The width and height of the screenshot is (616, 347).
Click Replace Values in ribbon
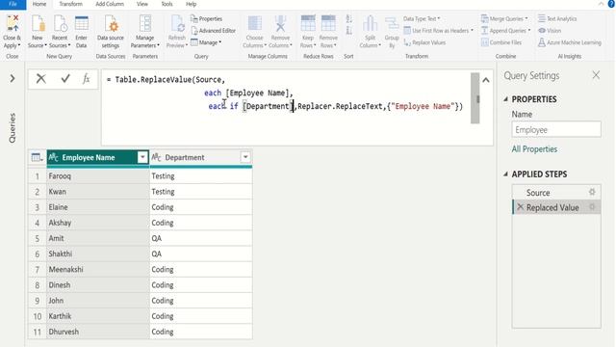[x=424, y=42]
